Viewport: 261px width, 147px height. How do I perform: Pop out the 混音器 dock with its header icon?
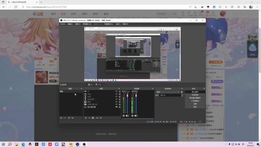153,89
